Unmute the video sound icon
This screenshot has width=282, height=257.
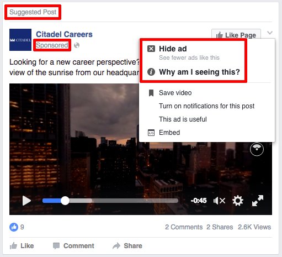pos(219,201)
